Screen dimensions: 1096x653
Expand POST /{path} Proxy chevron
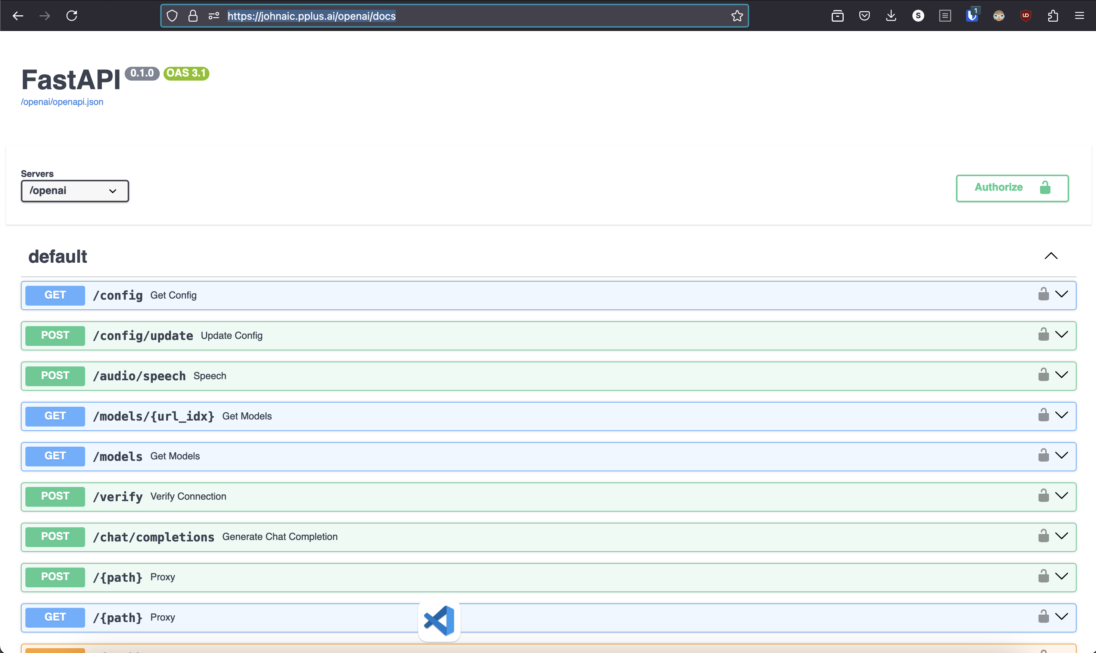click(1062, 577)
